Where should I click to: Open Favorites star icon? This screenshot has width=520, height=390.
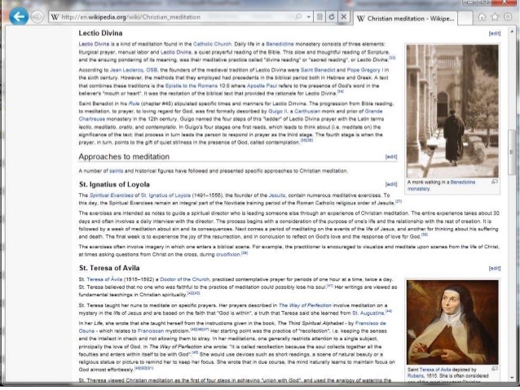tap(495, 17)
